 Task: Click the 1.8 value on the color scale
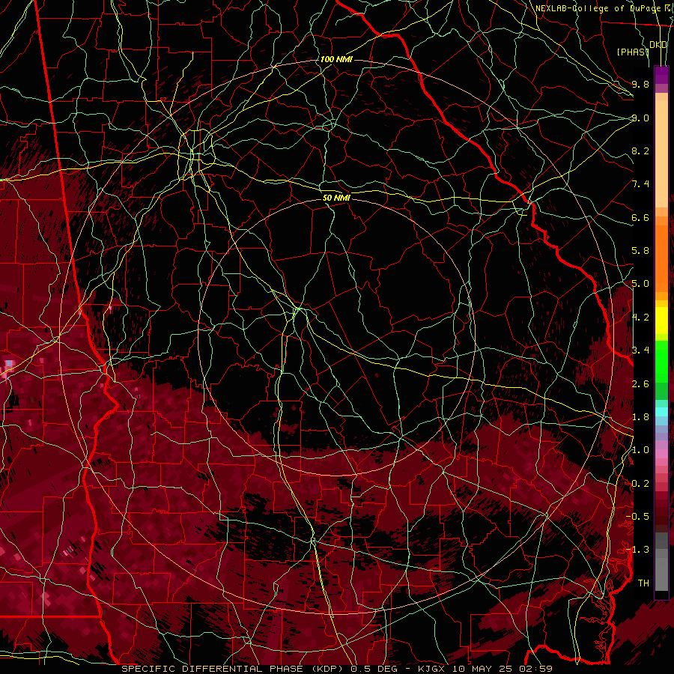[x=640, y=417]
